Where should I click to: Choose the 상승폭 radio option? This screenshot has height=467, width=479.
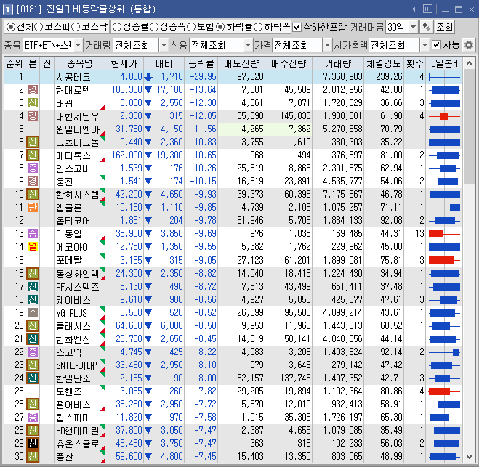coord(153,27)
